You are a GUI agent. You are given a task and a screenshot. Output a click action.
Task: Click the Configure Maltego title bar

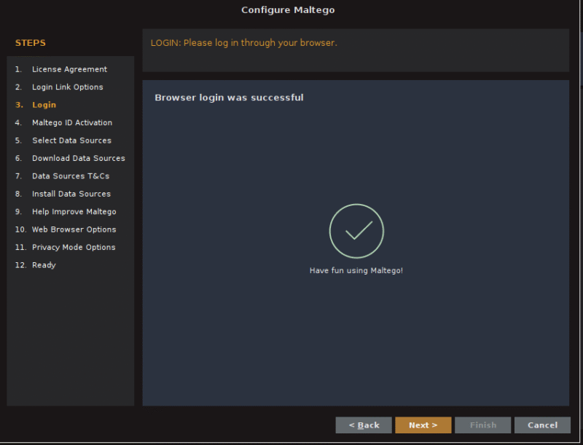(x=288, y=10)
